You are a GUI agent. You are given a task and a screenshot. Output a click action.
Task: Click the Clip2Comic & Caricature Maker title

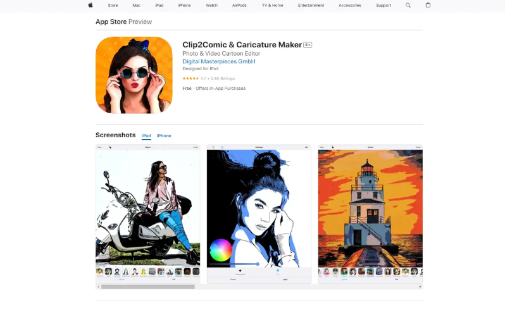click(x=242, y=45)
